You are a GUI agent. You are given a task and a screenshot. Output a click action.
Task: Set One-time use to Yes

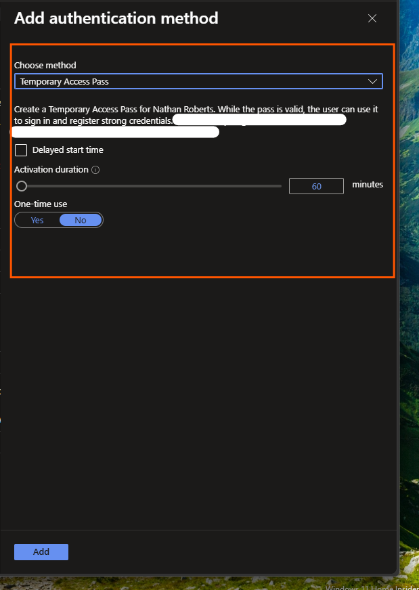37,220
